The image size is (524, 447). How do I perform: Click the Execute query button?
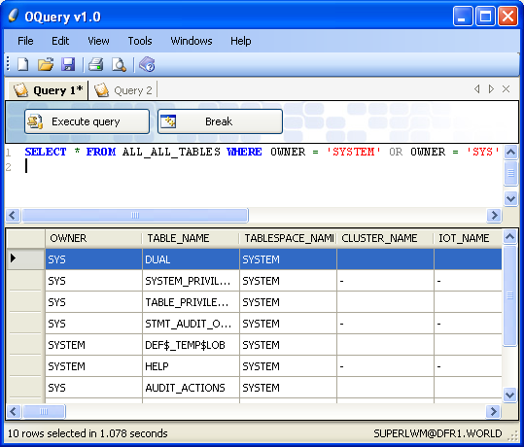click(x=87, y=121)
